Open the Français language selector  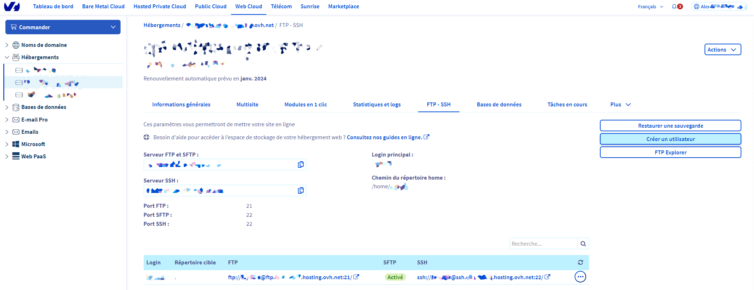click(x=650, y=6)
